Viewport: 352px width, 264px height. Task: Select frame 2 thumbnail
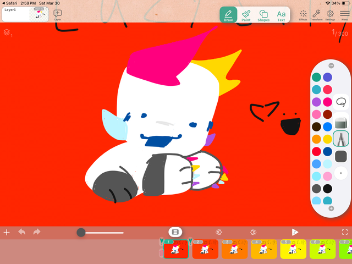pos(205,249)
